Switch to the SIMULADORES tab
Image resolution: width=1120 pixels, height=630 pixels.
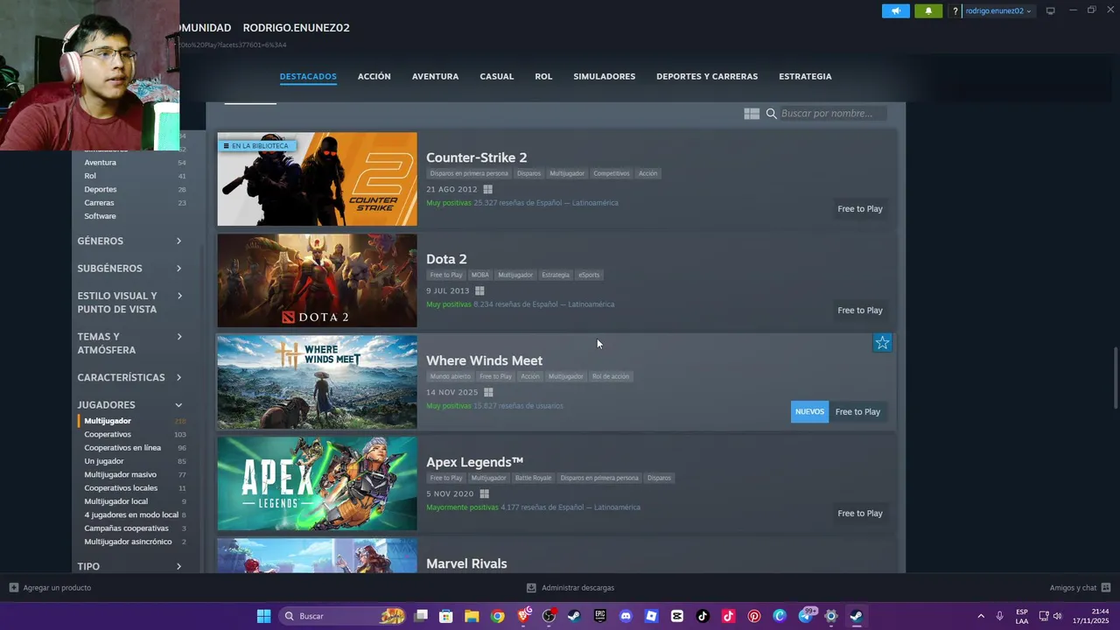[x=604, y=76]
